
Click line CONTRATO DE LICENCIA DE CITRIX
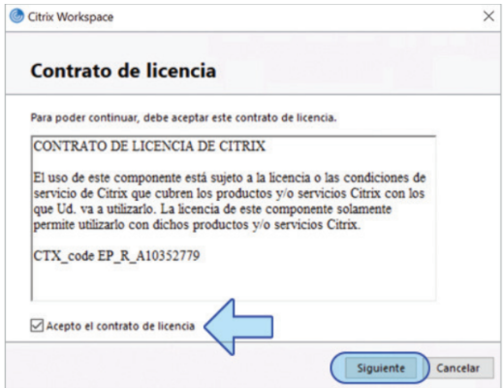point(149,146)
